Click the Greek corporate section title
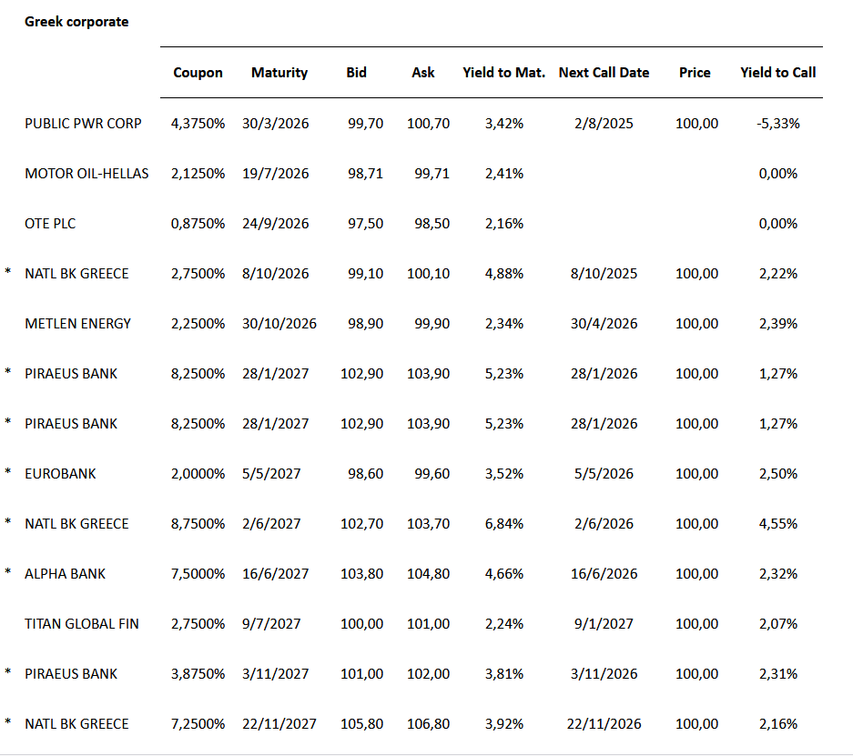This screenshot has width=853, height=756. [x=76, y=22]
